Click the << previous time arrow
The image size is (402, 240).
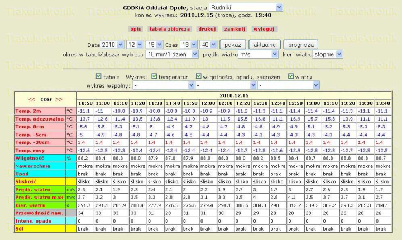pos(32,99)
